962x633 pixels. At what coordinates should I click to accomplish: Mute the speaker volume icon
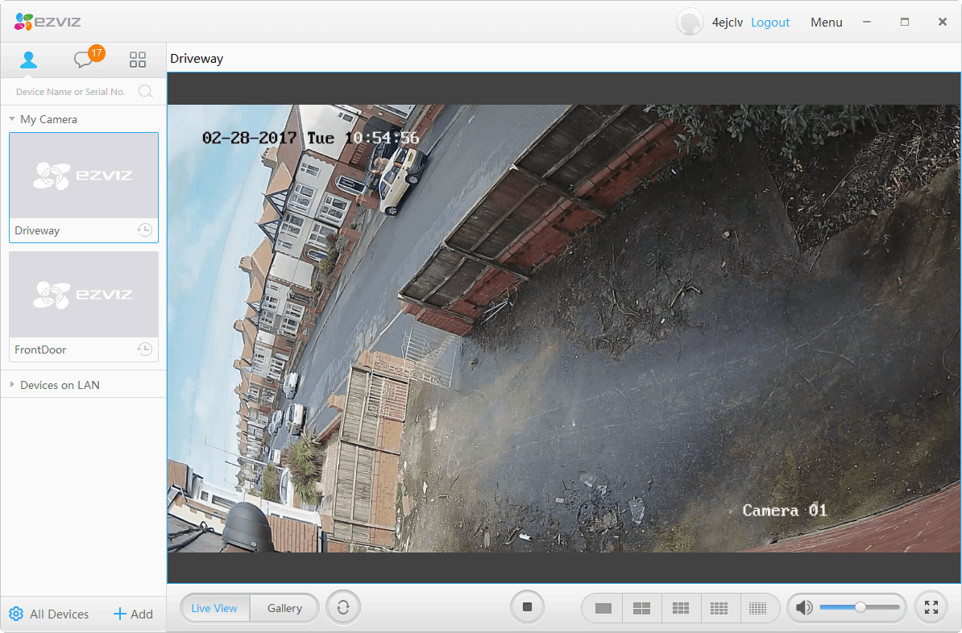pos(803,608)
